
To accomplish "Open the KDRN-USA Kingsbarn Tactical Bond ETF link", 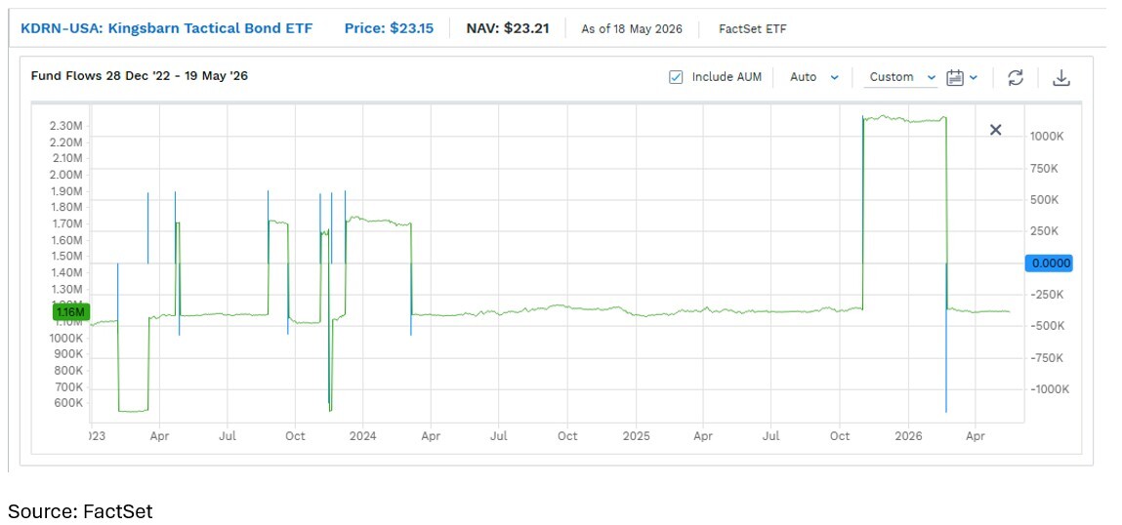I will click(x=167, y=28).
